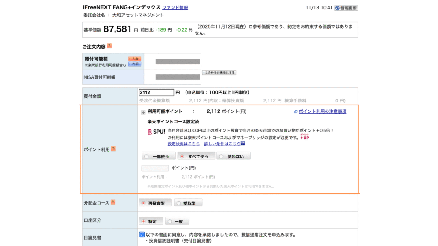The image size is (438, 246).
Task: Click the help icon next to 分配金コース
Action: (113, 202)
